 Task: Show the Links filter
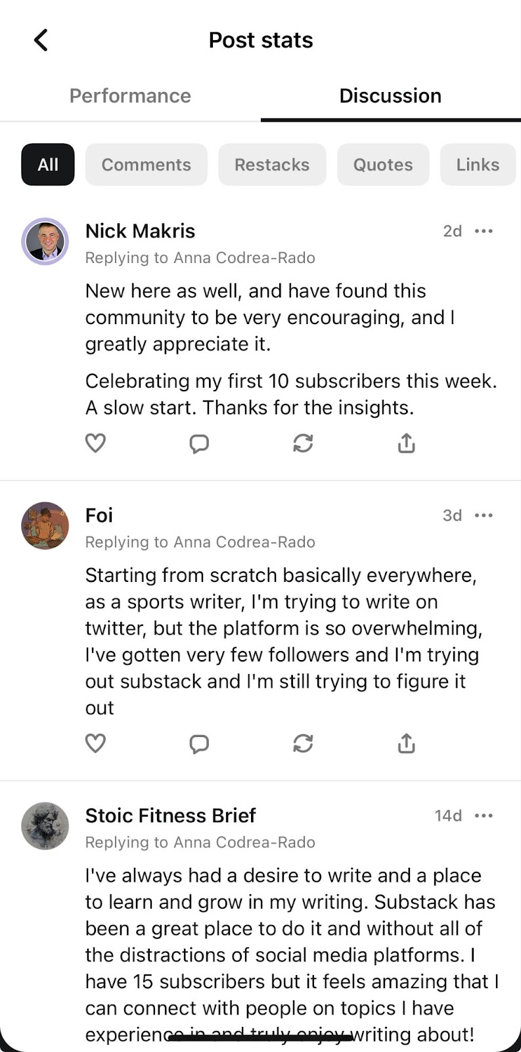478,164
